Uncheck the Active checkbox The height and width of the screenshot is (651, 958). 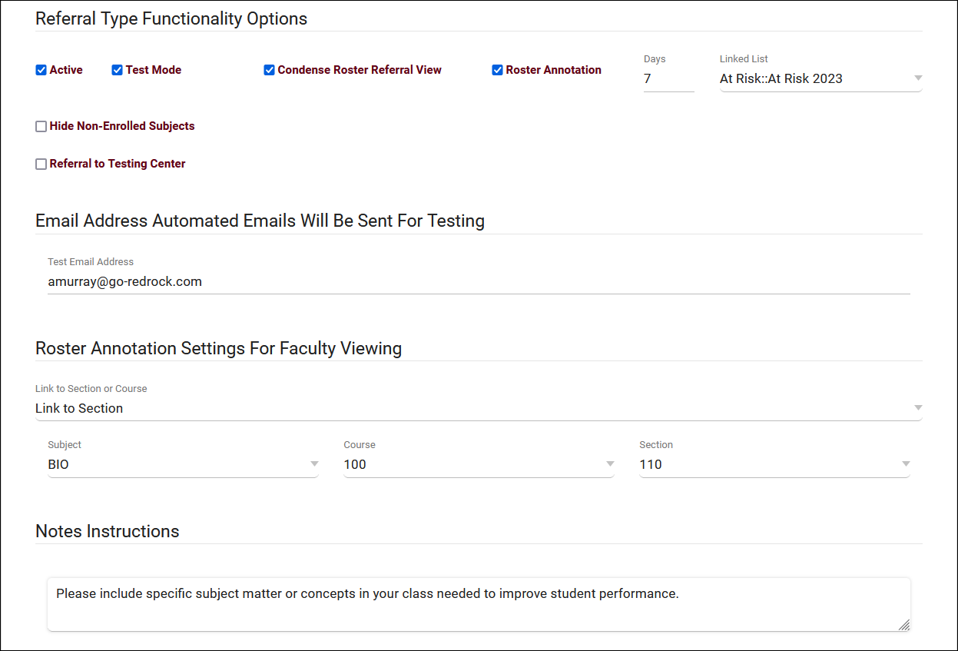pyautogui.click(x=41, y=70)
